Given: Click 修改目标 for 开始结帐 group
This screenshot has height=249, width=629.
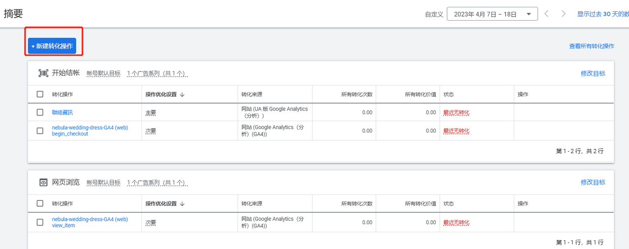Looking at the screenshot, I should (x=593, y=74).
